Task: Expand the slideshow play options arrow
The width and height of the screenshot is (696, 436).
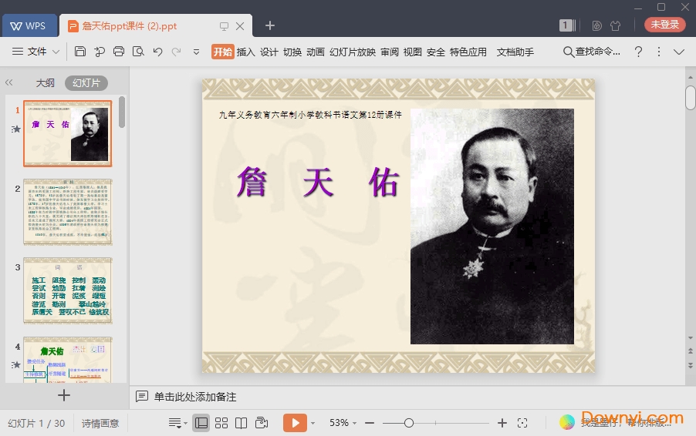Action: (x=313, y=423)
